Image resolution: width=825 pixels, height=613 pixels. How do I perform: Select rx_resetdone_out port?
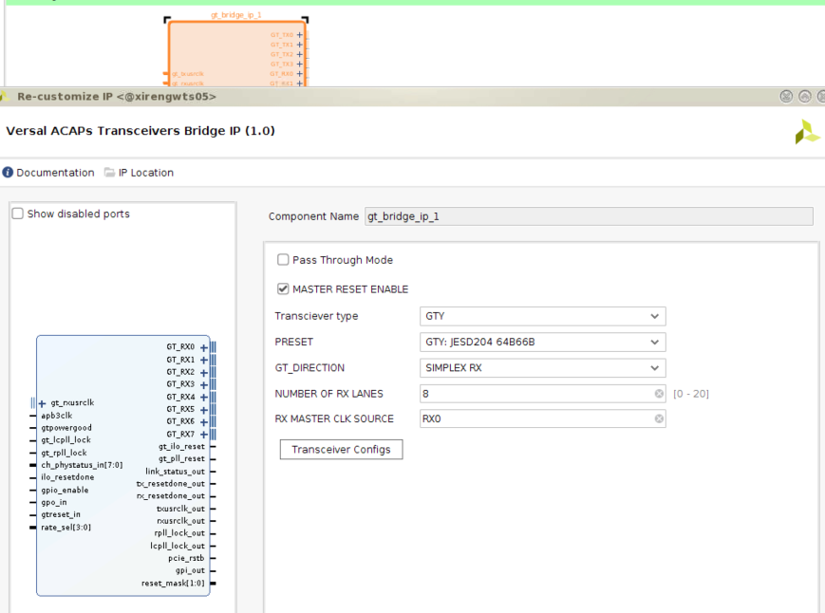[171, 495]
